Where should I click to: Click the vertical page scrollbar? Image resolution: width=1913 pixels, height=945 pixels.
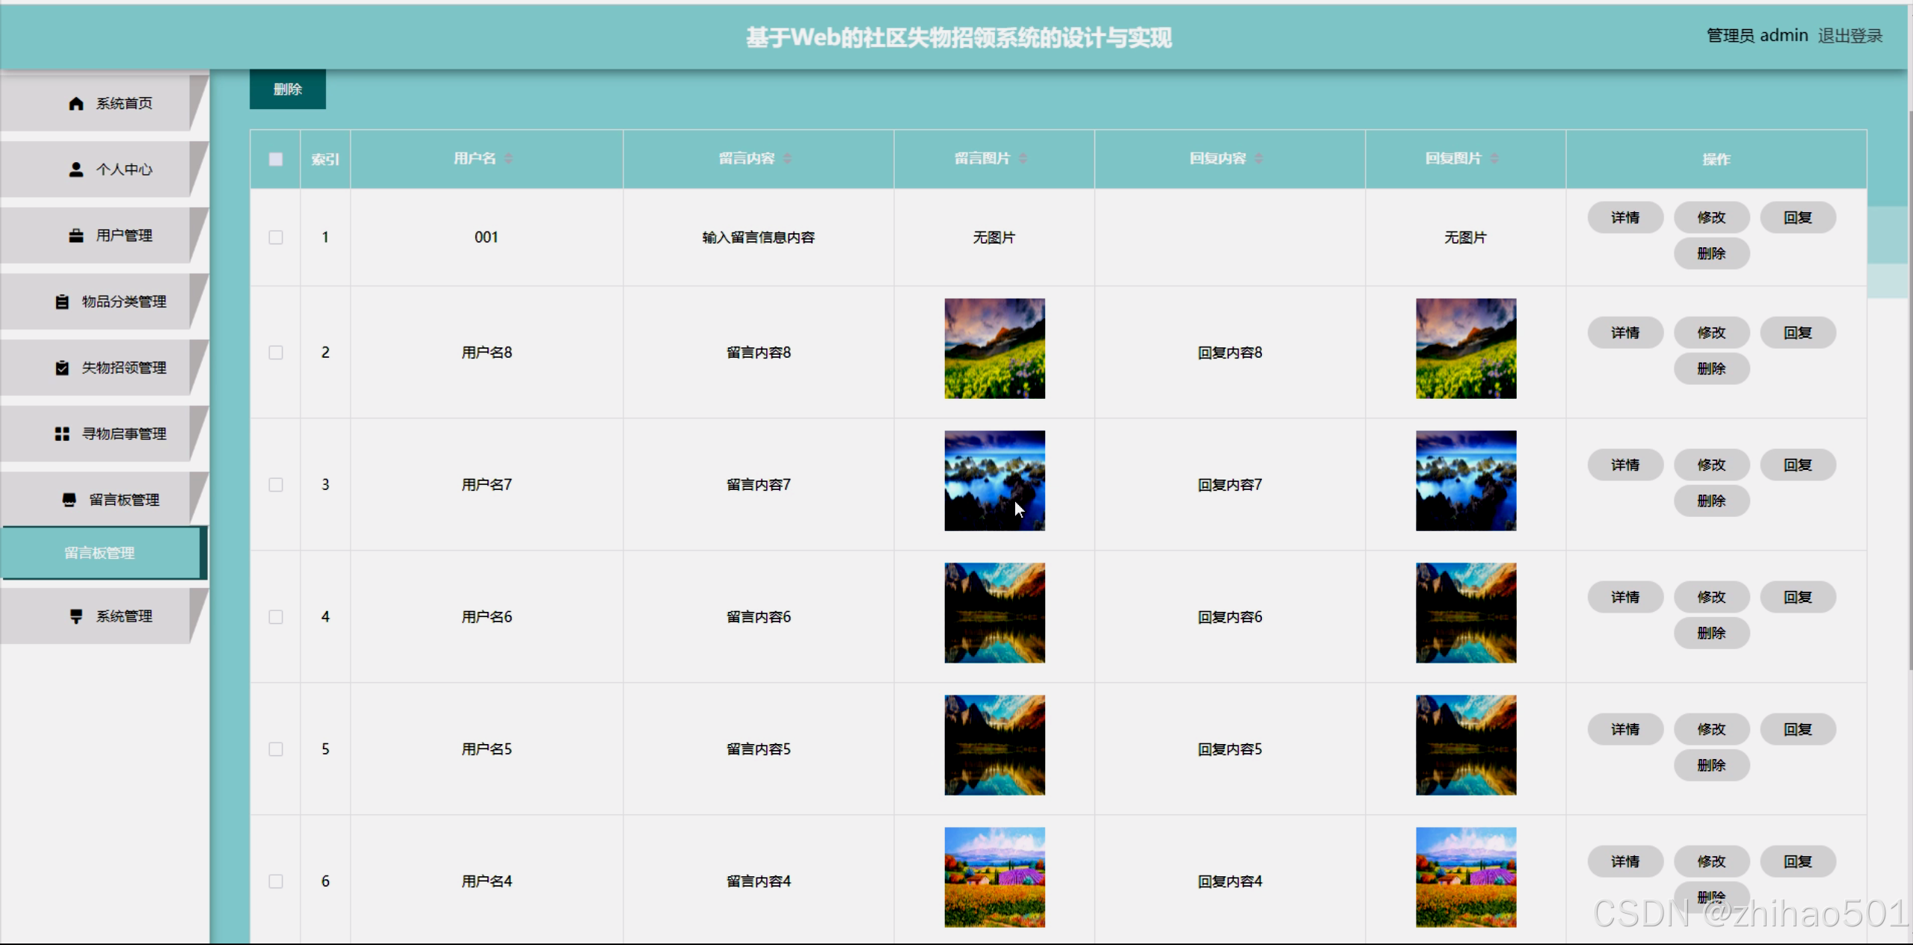coord(1910,388)
